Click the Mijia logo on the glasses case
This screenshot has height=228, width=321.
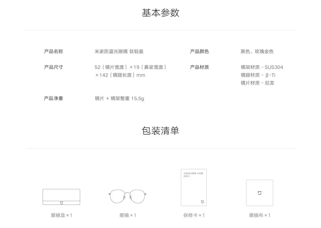coord(62,203)
